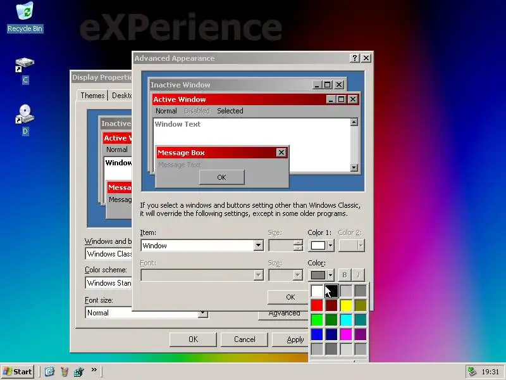Toggle the Italic font button

click(358, 275)
